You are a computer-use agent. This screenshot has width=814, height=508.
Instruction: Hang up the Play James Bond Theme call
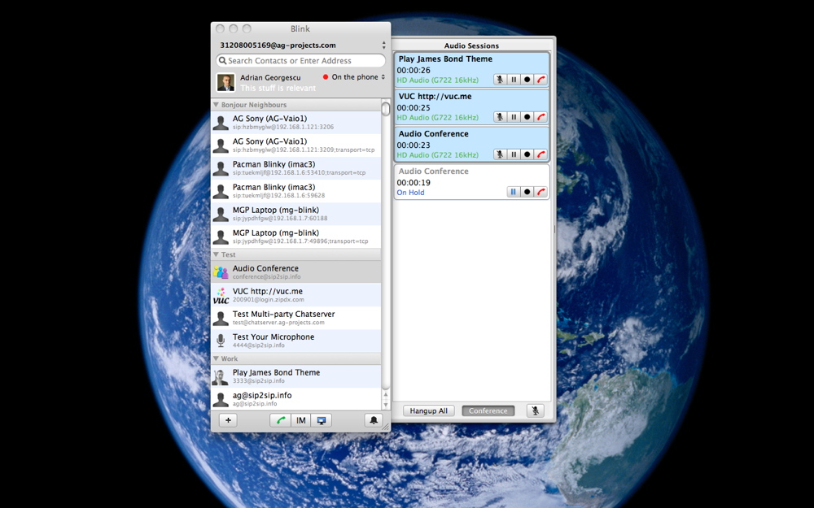(x=541, y=80)
